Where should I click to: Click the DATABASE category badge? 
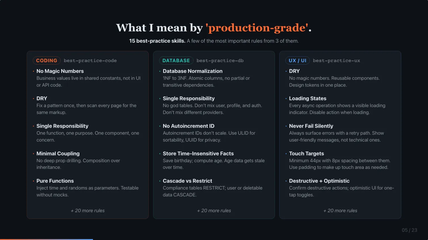tap(176, 61)
